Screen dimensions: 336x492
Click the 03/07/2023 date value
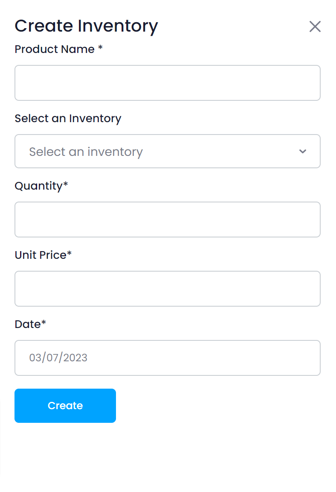tap(58, 358)
